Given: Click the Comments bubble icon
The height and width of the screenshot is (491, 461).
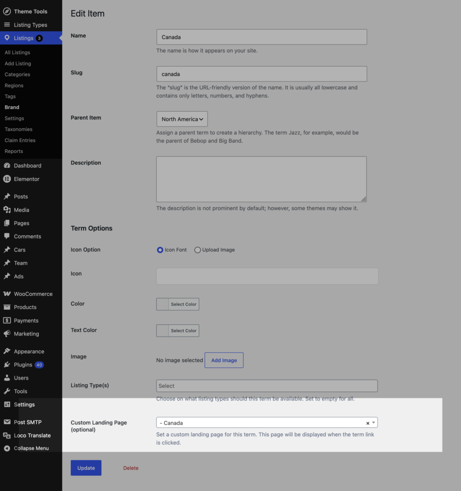Looking at the screenshot, I should click(x=7, y=236).
